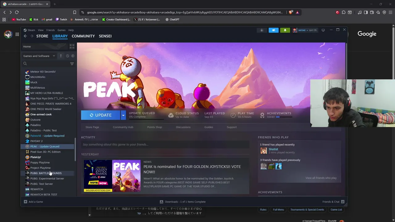395x222 pixels.
Task: Open the Help menu in Steam
Action: [71, 30]
